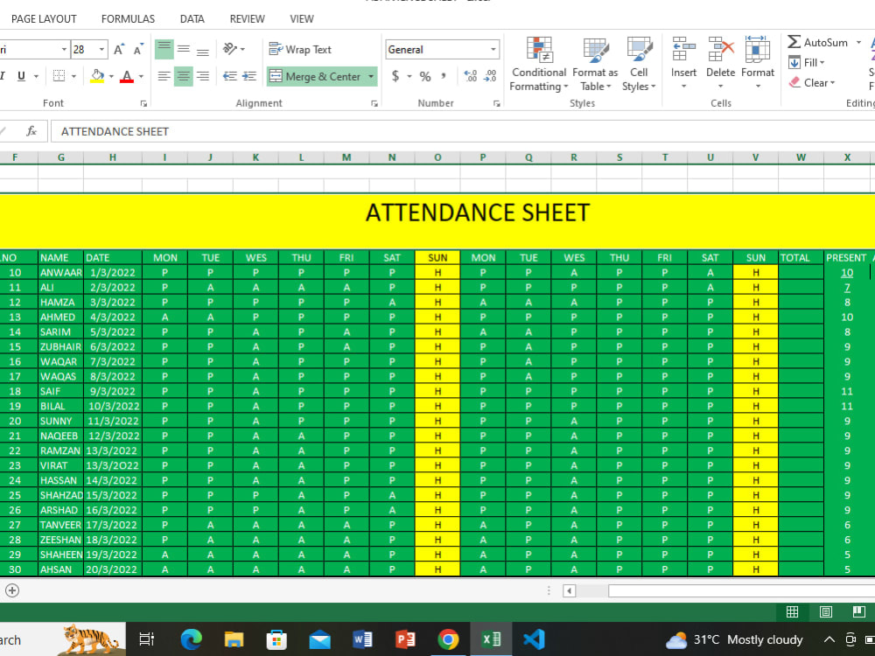Switch to Page Break Preview

[859, 612]
